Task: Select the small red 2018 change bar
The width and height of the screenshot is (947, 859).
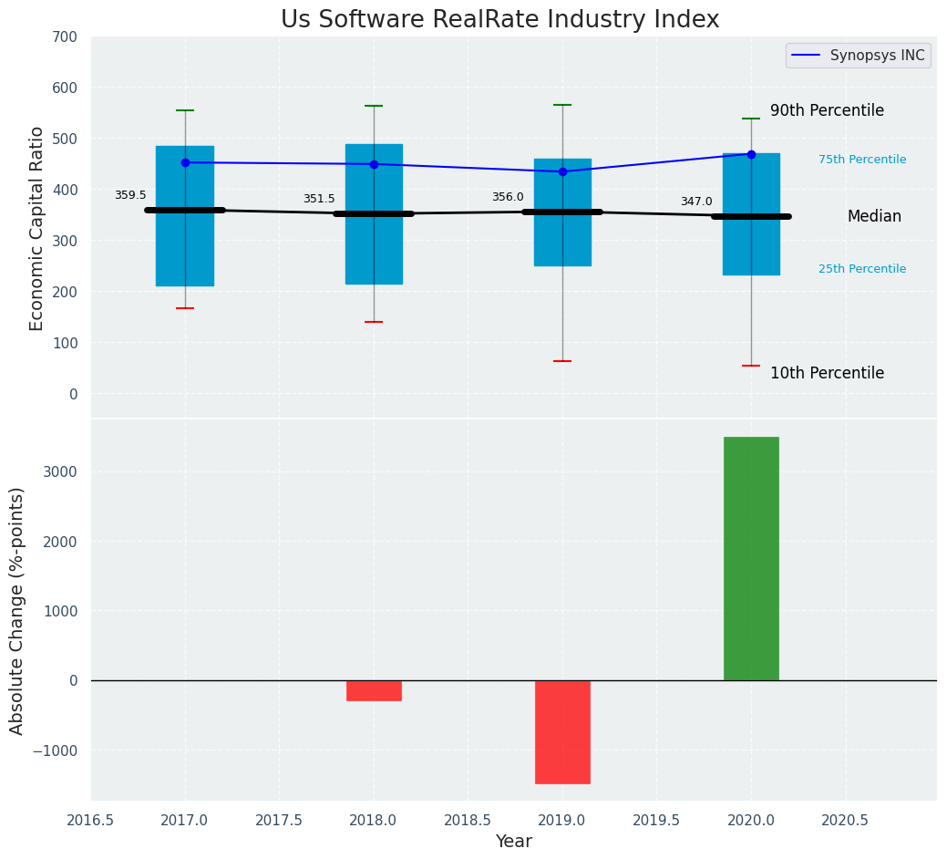Action: 374,690
